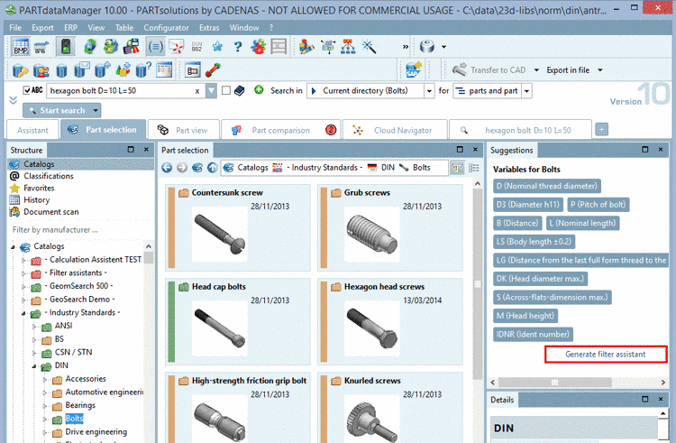The height and width of the screenshot is (443, 676).
Task: Select D (Nominal thread diameter) variable
Action: 547,186
